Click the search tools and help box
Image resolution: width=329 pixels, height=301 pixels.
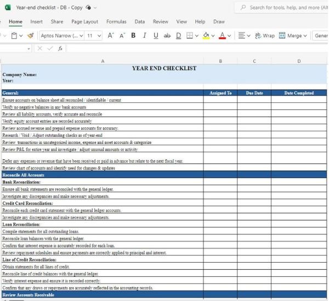(x=281, y=8)
